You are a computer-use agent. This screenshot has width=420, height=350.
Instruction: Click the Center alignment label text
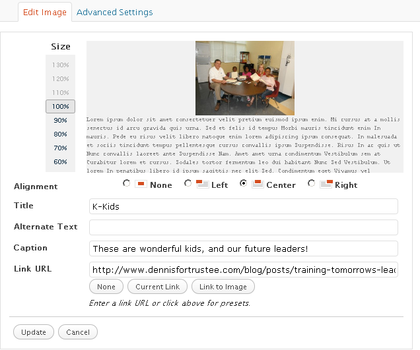coord(281,185)
